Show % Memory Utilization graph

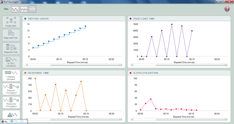point(11,75)
